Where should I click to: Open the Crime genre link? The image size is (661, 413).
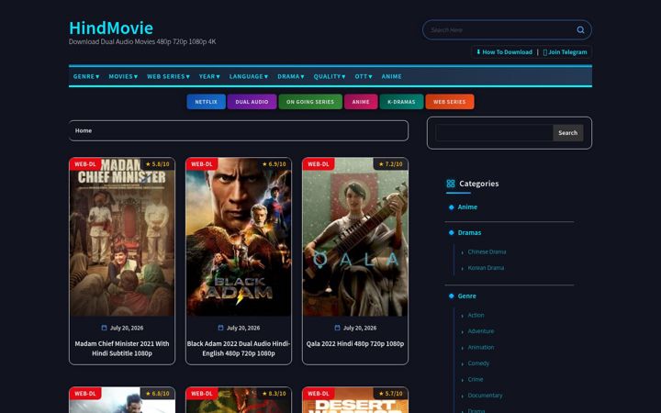[476, 379]
